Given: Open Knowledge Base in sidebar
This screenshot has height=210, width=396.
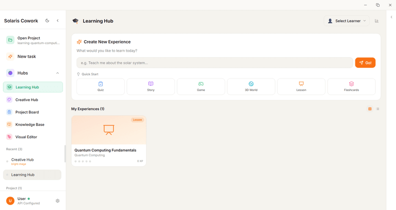Looking at the screenshot, I should click(x=33, y=124).
